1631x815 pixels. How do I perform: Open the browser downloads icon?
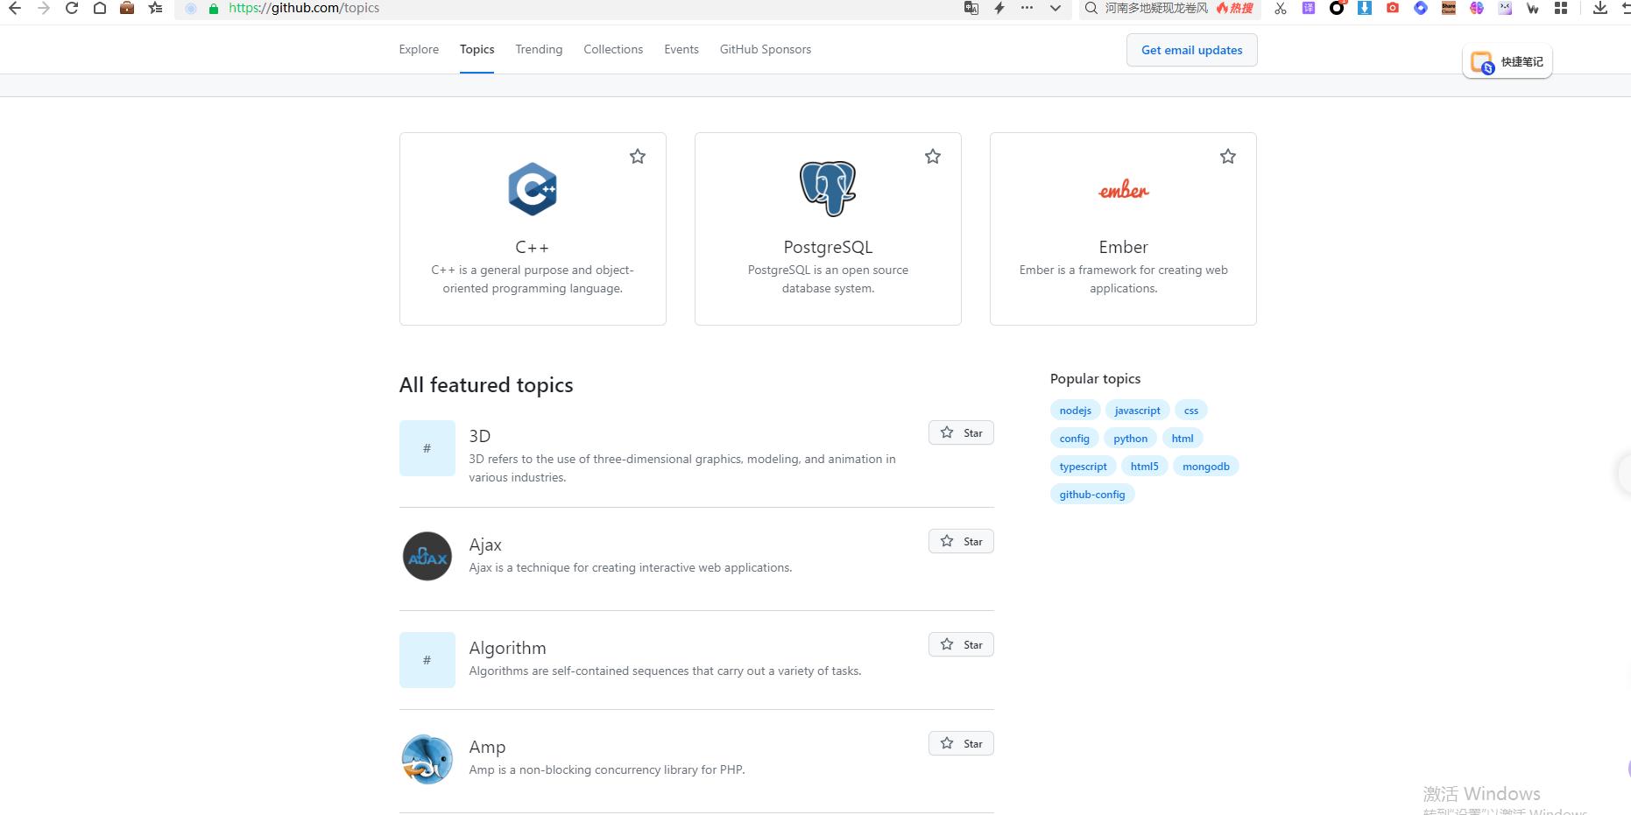pyautogui.click(x=1599, y=8)
